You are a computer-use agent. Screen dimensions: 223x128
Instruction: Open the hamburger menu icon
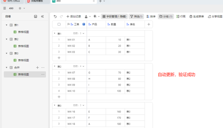click(5, 8)
